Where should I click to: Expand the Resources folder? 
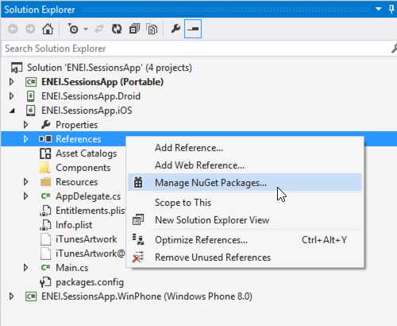tap(25, 182)
